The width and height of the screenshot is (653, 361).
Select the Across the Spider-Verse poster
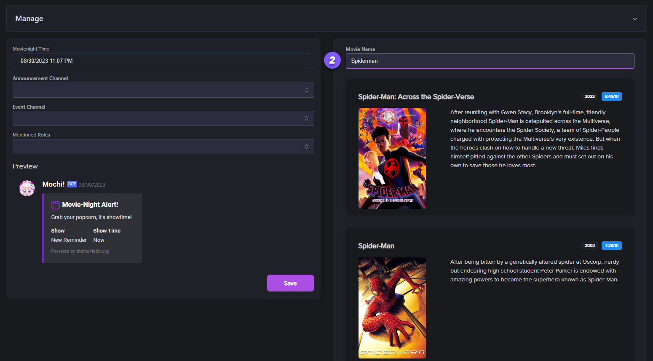[392, 158]
